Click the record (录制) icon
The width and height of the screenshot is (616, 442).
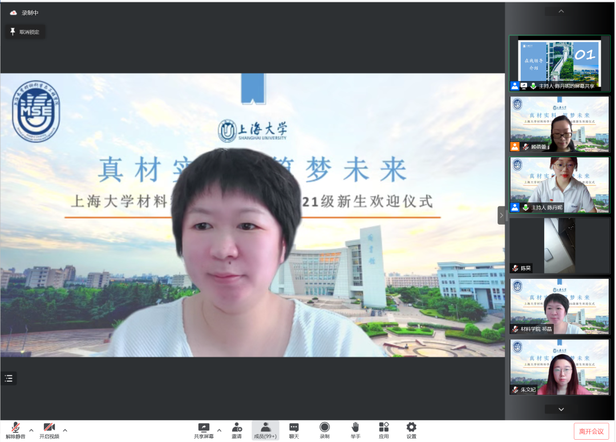(x=325, y=430)
